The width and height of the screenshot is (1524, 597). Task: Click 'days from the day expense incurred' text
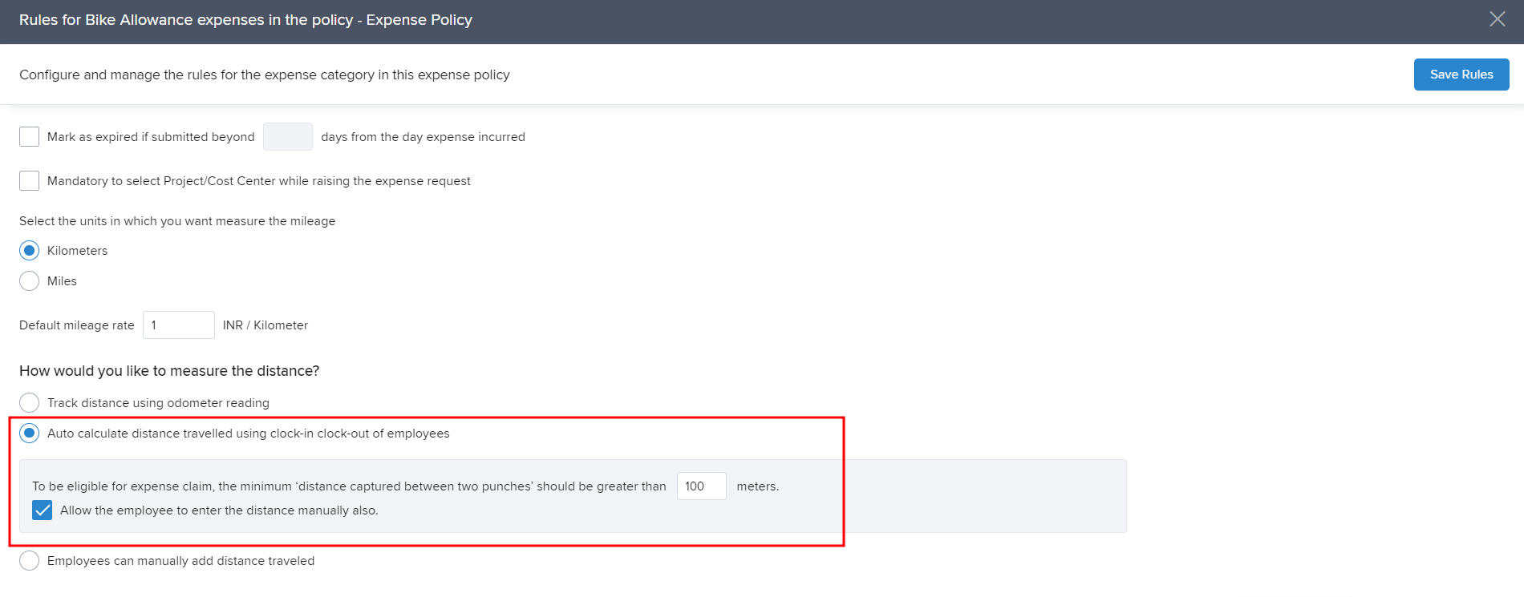tap(423, 137)
